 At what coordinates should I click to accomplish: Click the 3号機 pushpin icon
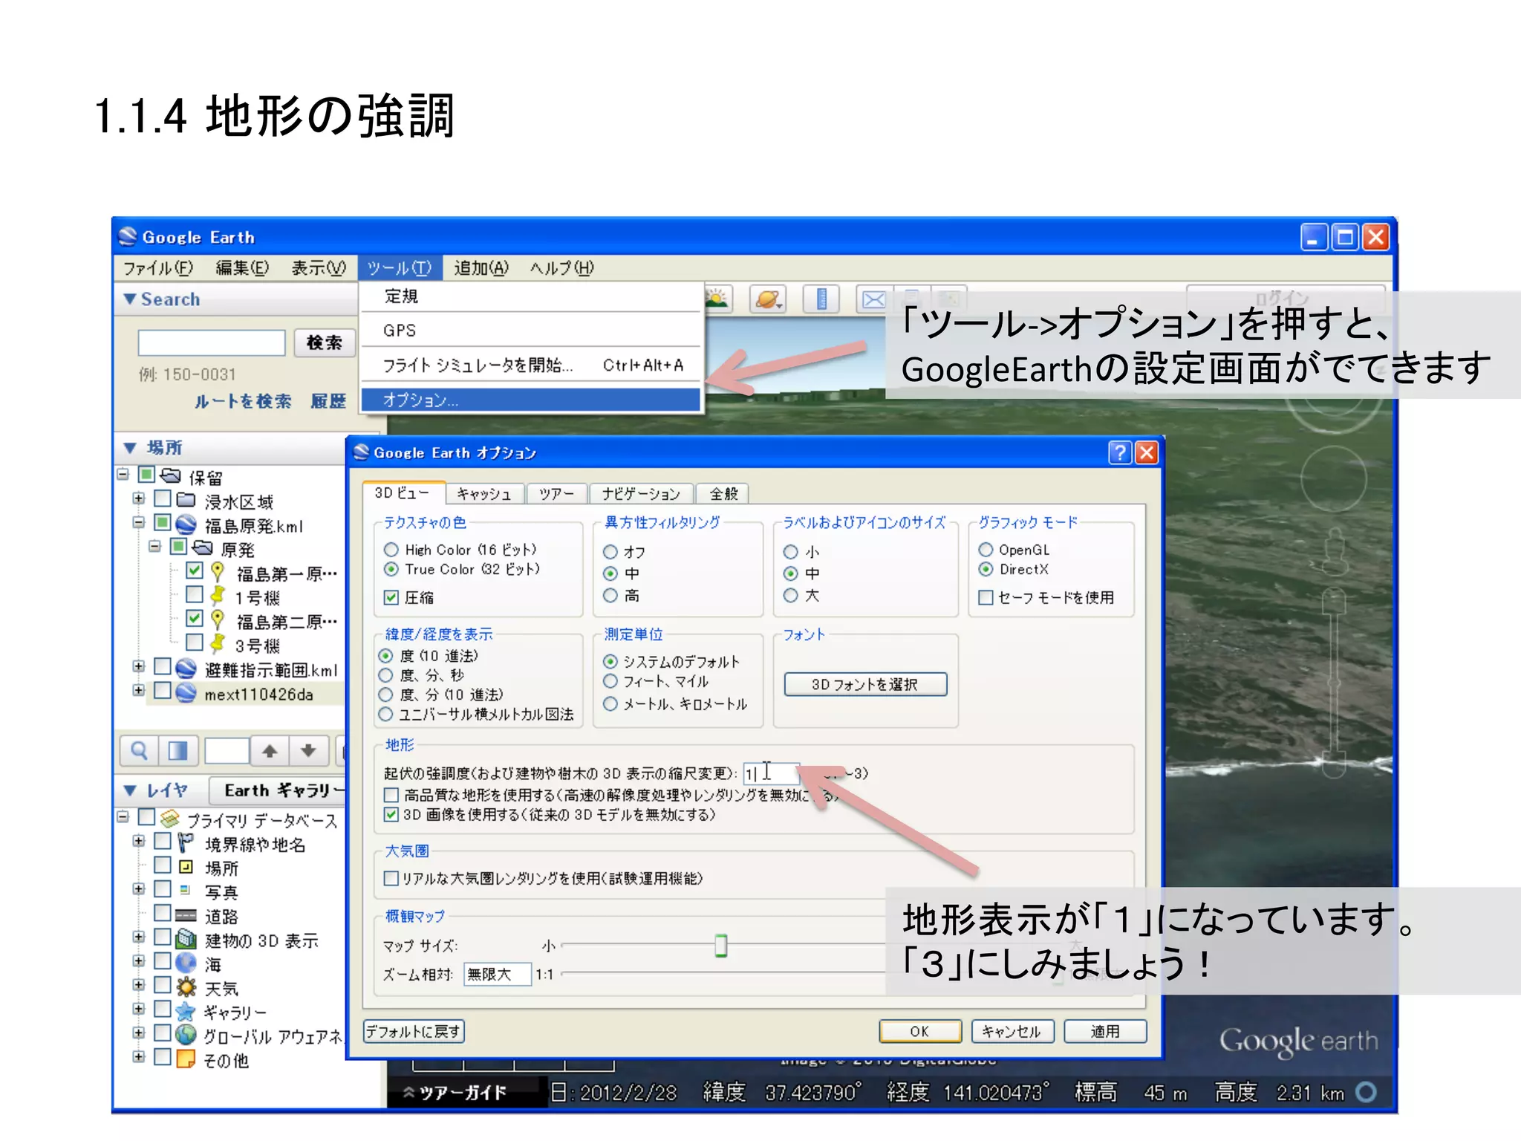[218, 643]
